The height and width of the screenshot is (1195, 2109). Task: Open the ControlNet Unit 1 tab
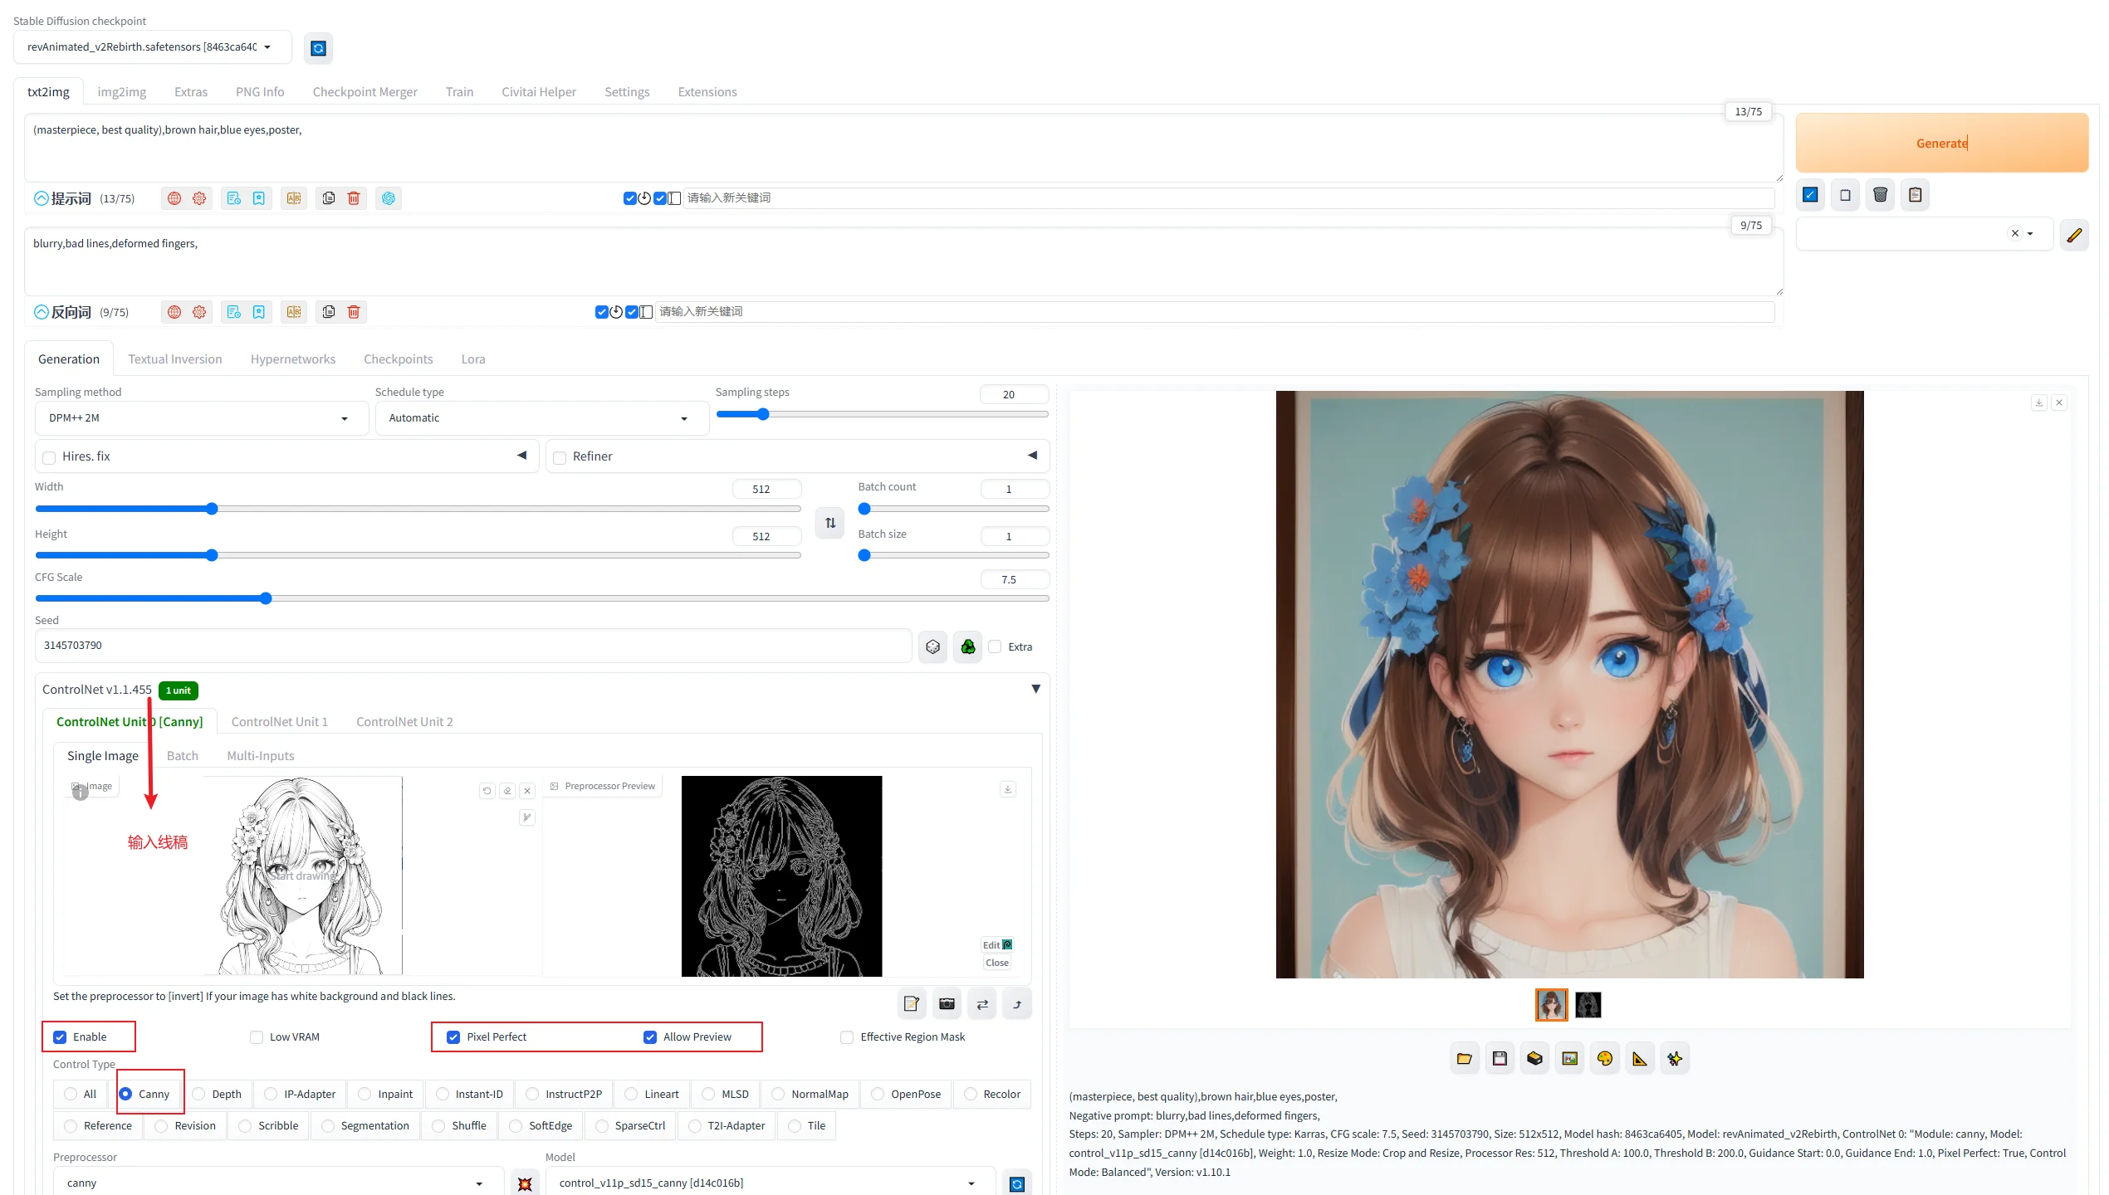coord(280,722)
